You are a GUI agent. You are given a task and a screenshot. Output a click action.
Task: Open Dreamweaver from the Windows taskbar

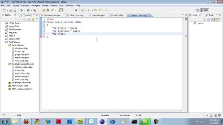pyautogui.click(x=80, y=122)
